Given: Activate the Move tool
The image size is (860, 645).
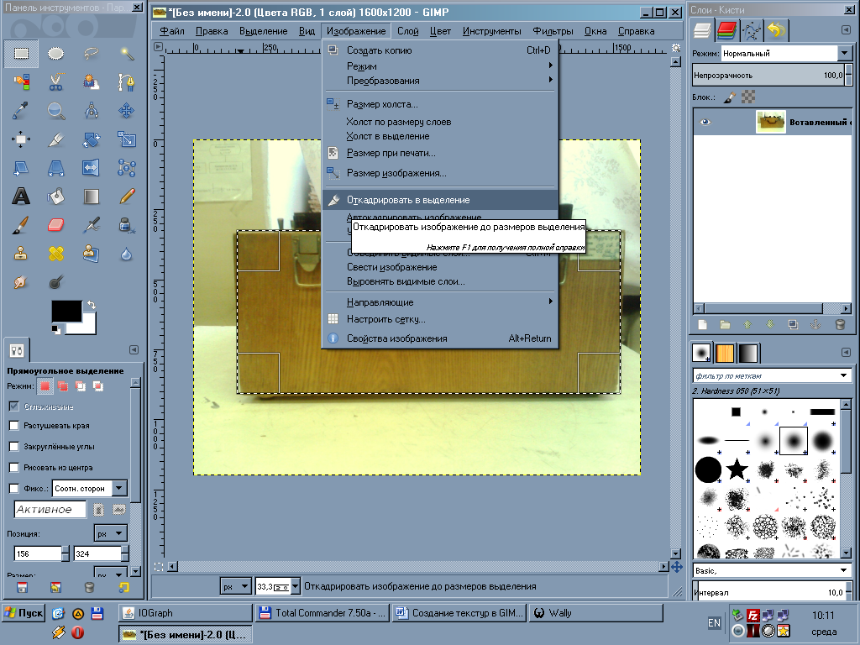Looking at the screenshot, I should point(127,110).
